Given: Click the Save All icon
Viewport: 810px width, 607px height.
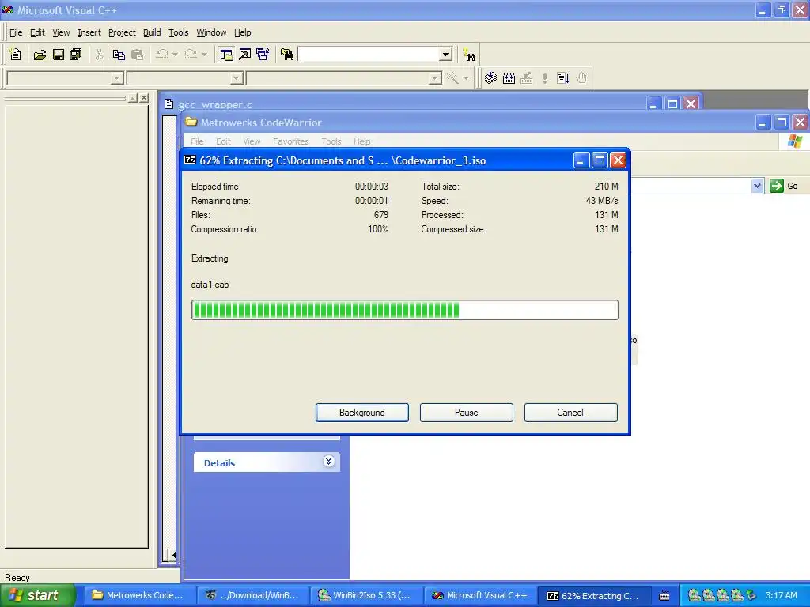Looking at the screenshot, I should click(x=76, y=55).
